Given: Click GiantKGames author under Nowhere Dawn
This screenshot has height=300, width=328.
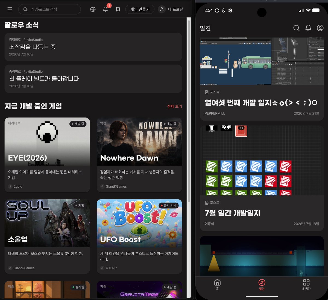Looking at the screenshot, I should coord(116,187).
